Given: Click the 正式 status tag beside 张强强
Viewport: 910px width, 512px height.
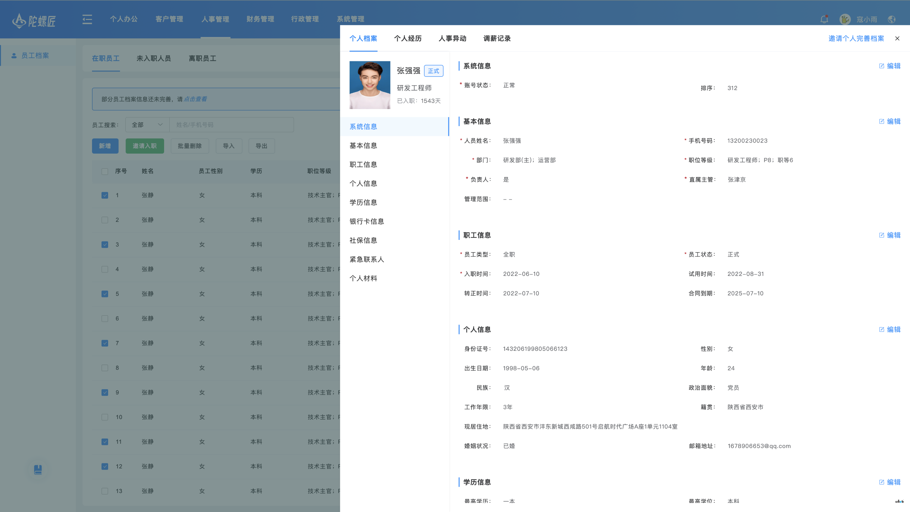Looking at the screenshot, I should [x=433, y=71].
